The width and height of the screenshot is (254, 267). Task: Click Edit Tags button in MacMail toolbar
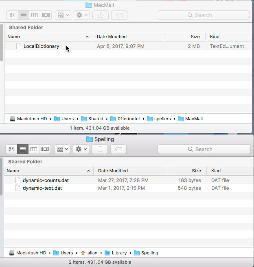point(119,15)
